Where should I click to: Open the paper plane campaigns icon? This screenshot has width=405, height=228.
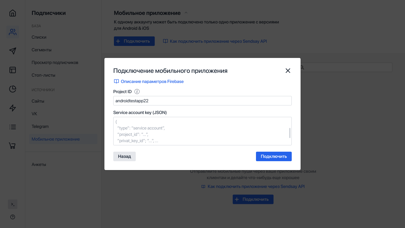pyautogui.click(x=12, y=51)
